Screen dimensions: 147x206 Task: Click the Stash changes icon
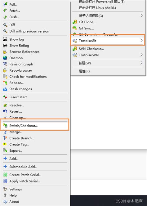pos(5,89)
